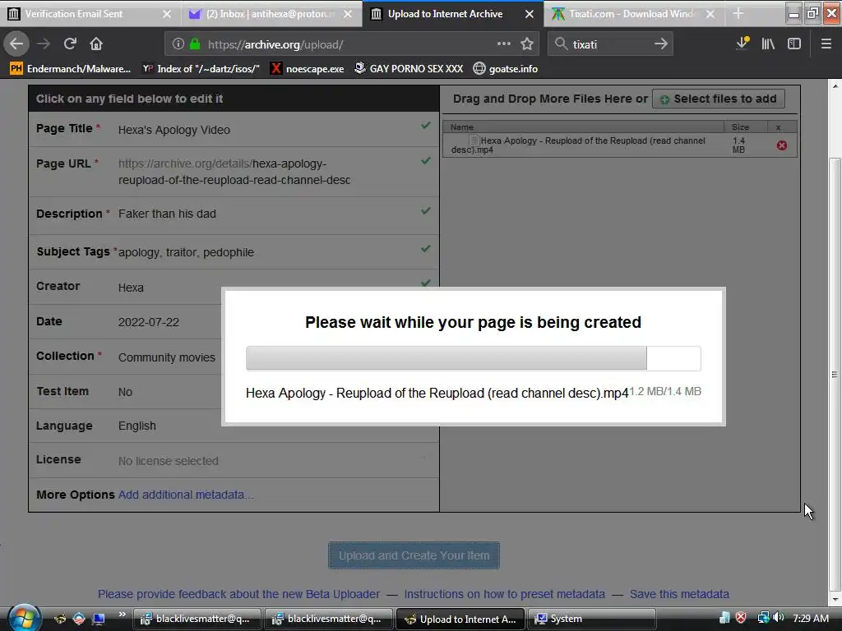This screenshot has height=631, width=842.
Task: Click the Size column header in file list
Action: coord(745,127)
